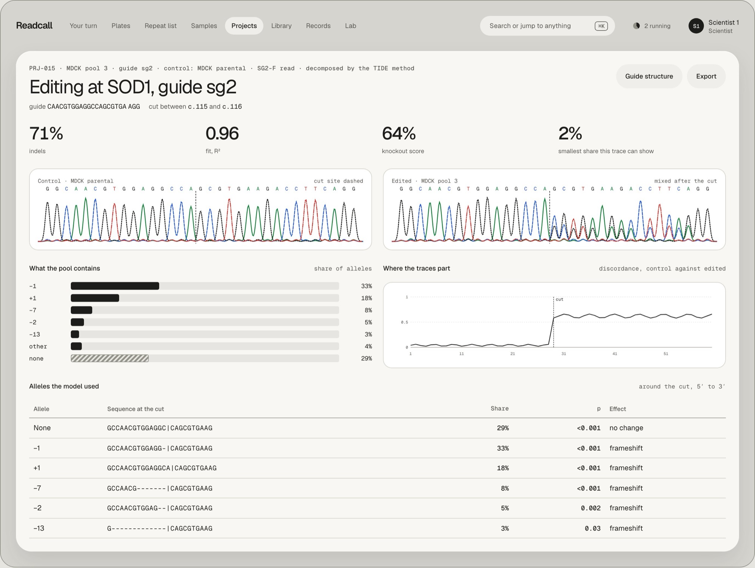The image size is (755, 568).
Task: Click the 64% knockout score value
Action: [399, 133]
